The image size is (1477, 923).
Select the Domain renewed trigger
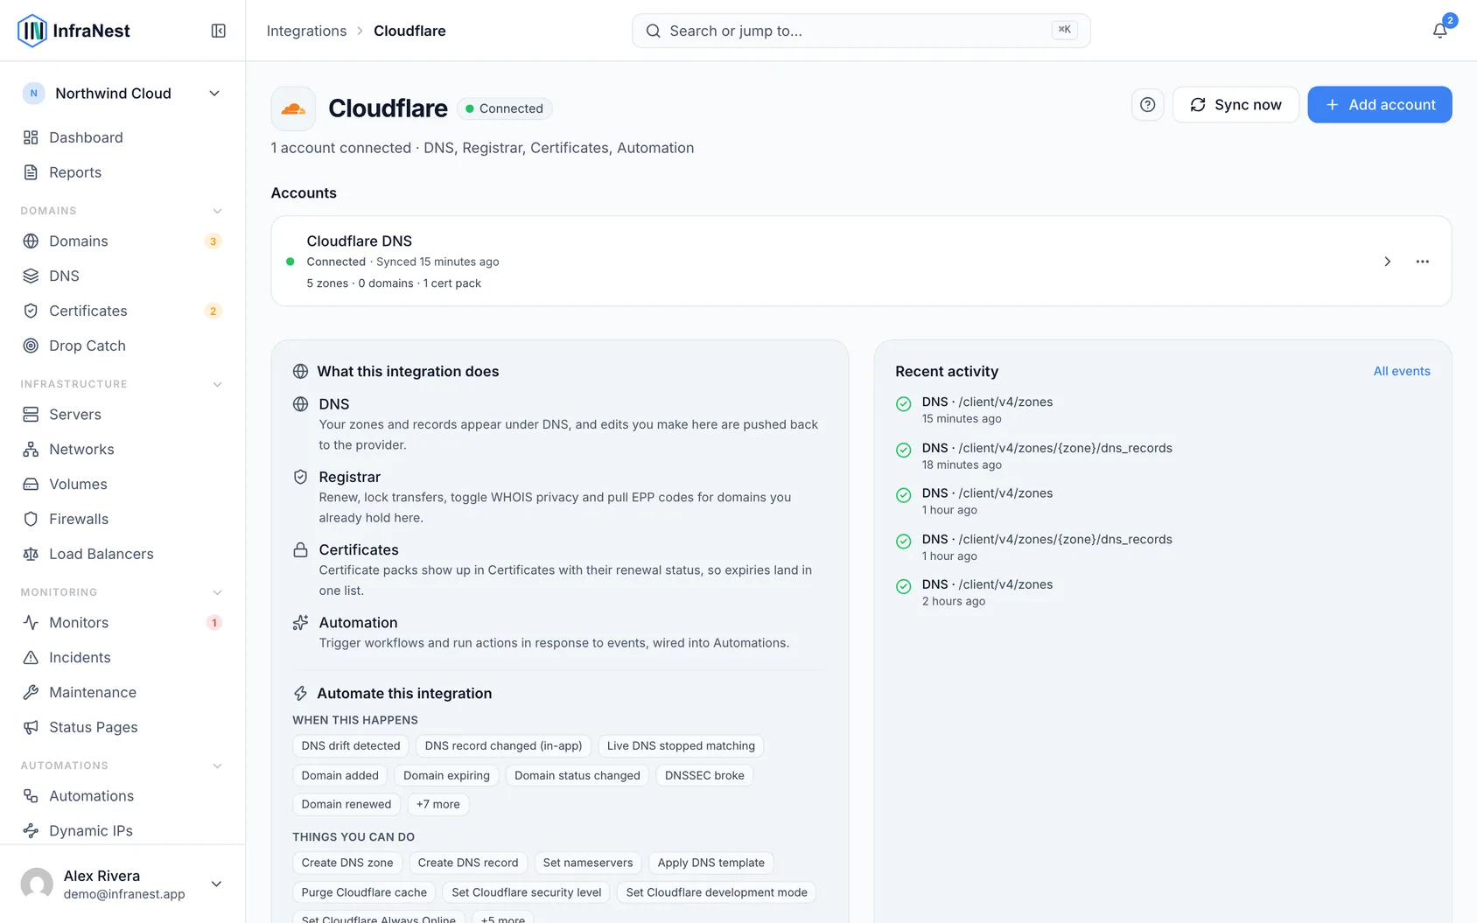[x=346, y=805]
